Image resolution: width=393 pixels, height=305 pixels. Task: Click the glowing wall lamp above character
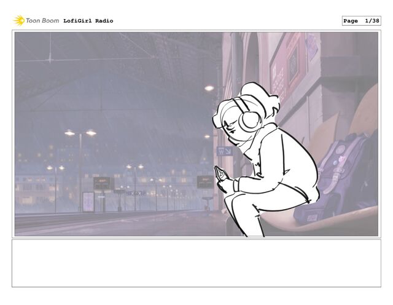(x=209, y=88)
